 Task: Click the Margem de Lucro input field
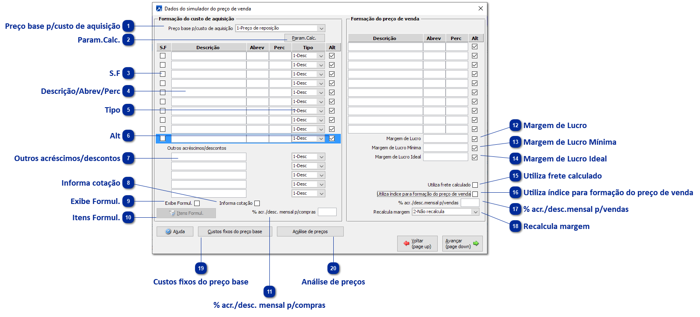pyautogui.click(x=446, y=138)
